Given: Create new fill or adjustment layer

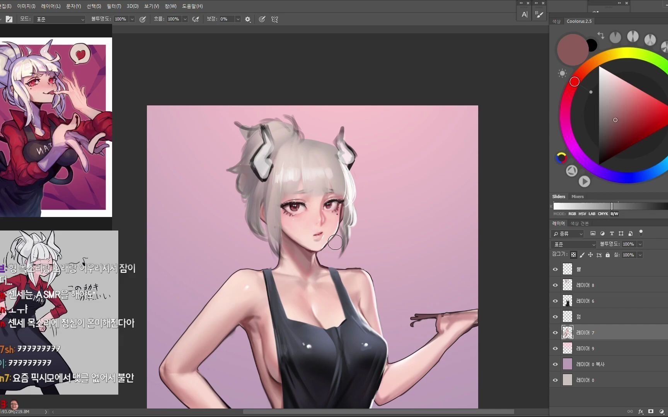Looking at the screenshot, I should click(x=661, y=412).
